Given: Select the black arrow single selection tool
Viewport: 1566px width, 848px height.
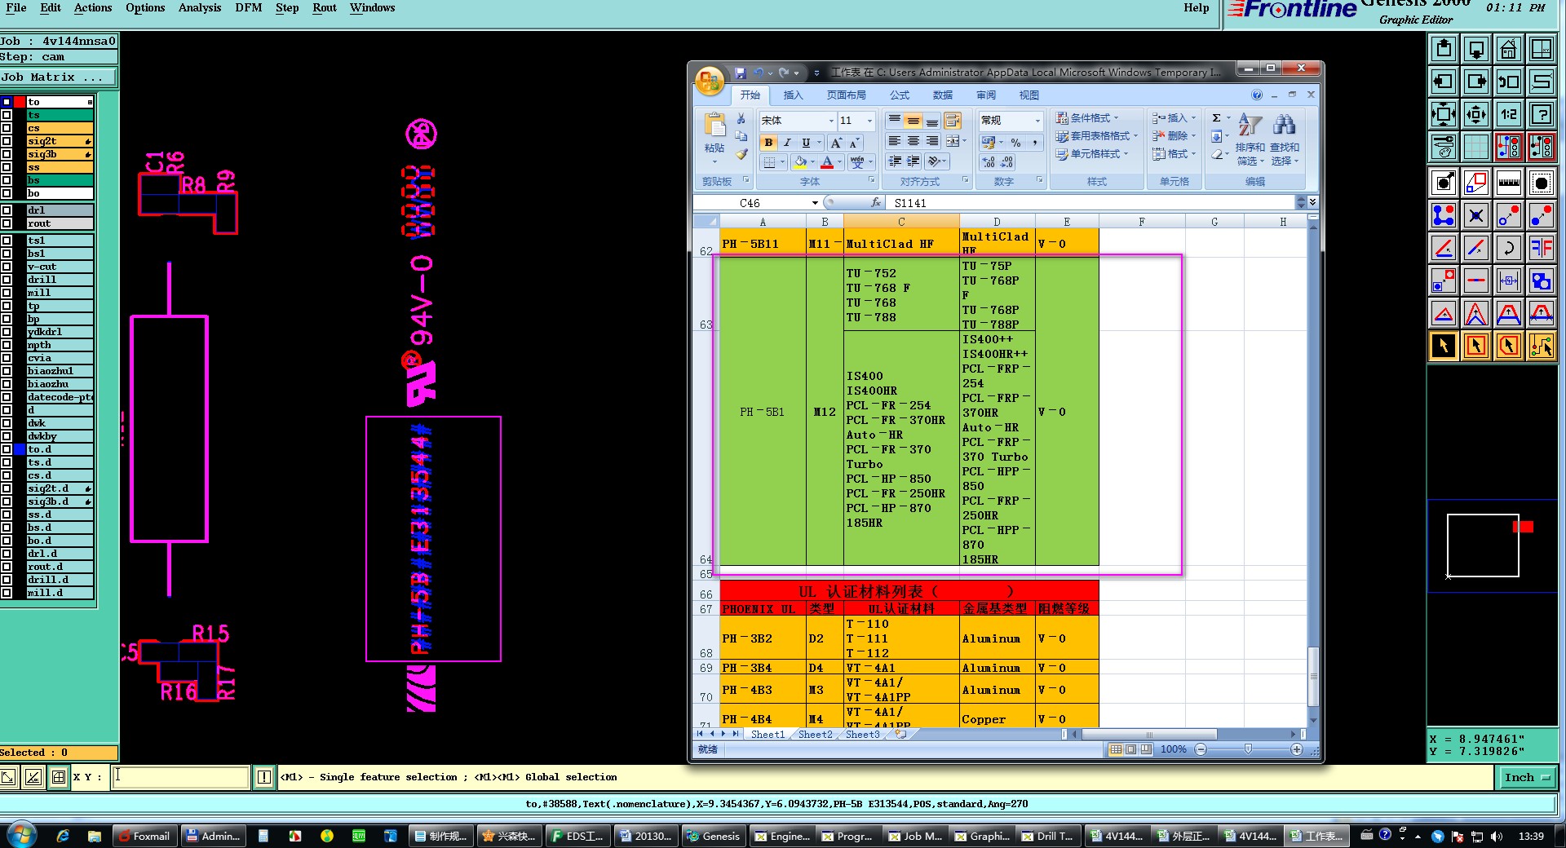Looking at the screenshot, I should pos(1444,346).
